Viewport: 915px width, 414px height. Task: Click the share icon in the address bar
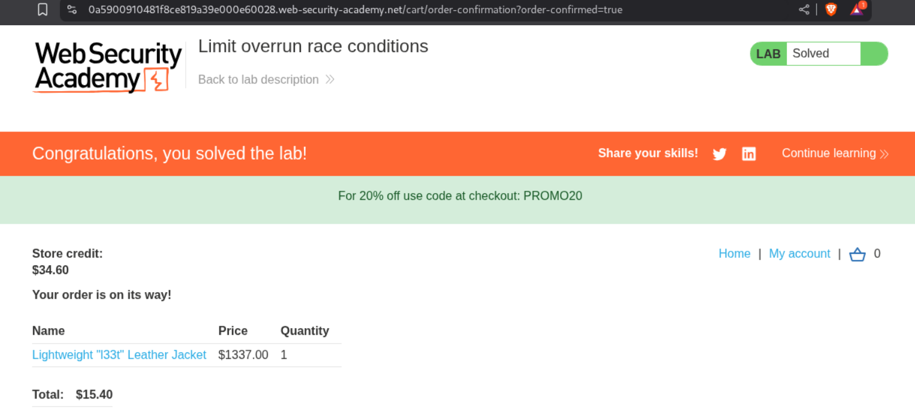[x=804, y=10]
